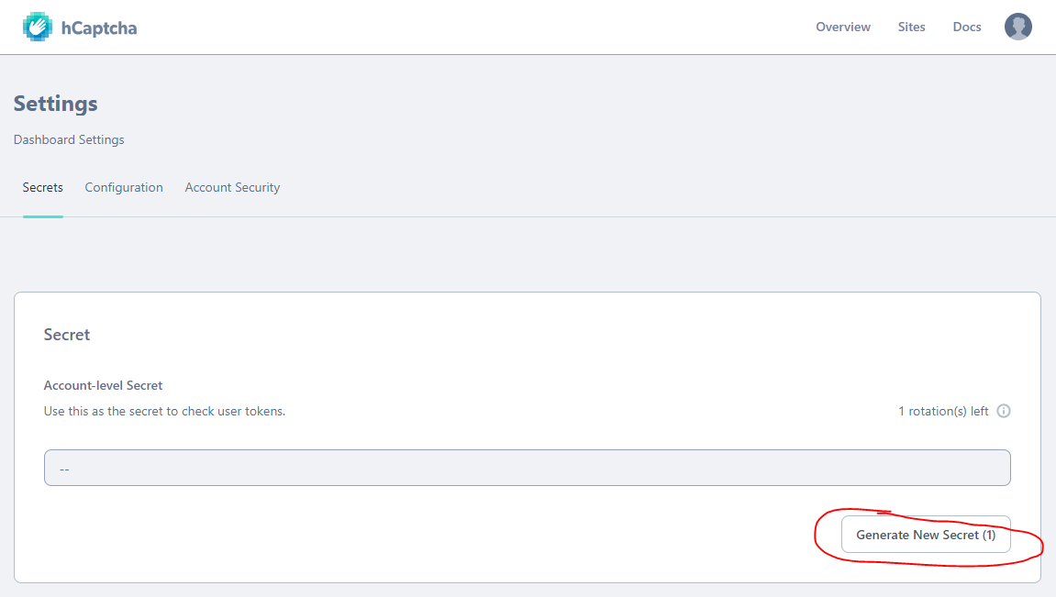Click the hCaptcha hand logo icon
Screen dimensions: 1056x597
37,27
